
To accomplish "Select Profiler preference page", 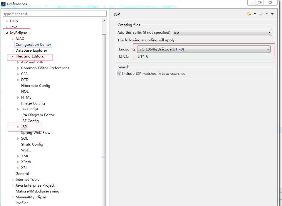I will [22, 203].
